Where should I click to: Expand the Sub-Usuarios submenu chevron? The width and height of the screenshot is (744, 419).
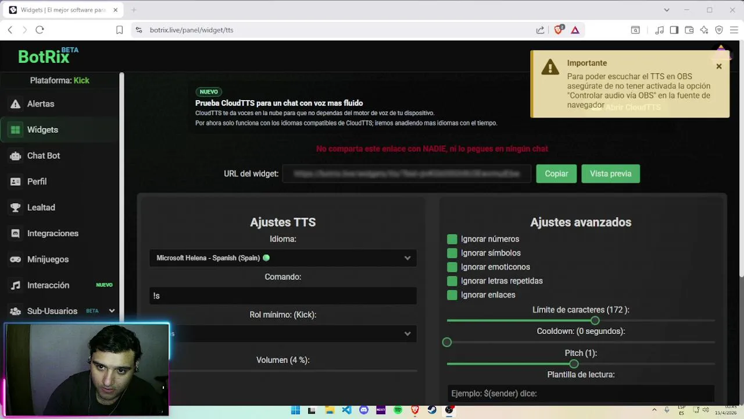coord(112,311)
